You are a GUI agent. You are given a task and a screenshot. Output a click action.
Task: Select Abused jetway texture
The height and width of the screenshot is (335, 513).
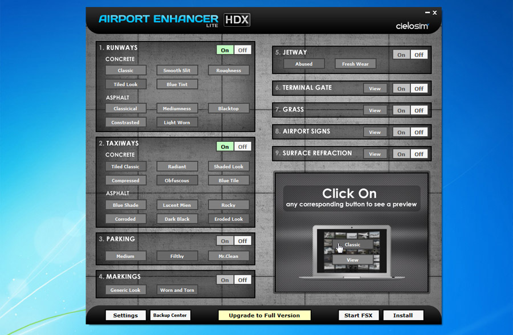[304, 64]
